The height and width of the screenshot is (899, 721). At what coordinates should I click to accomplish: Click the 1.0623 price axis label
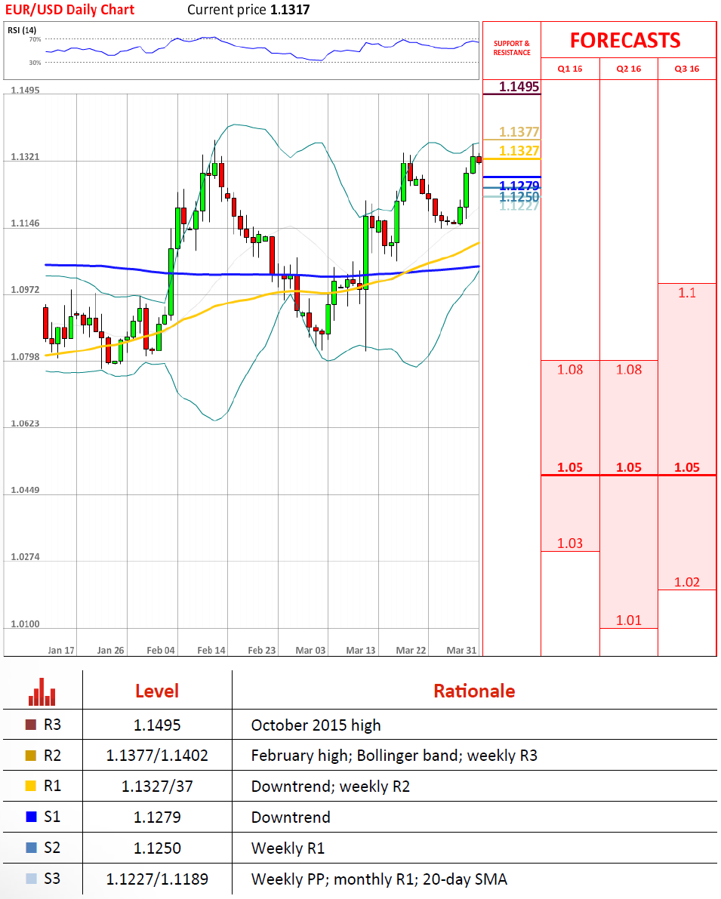tap(25, 423)
